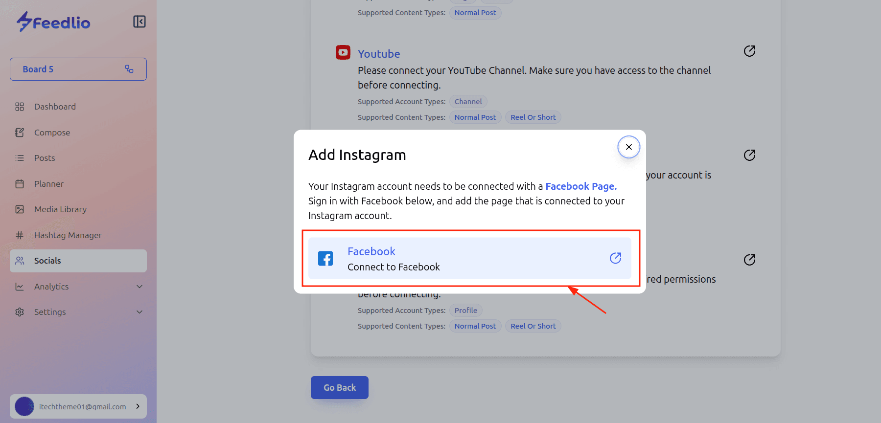881x423 pixels.
Task: Expand the Analytics submenu
Action: [x=139, y=287]
